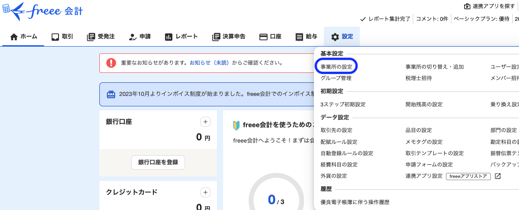Open the 給与 menu
This screenshot has height=210, width=519.
point(306,37)
